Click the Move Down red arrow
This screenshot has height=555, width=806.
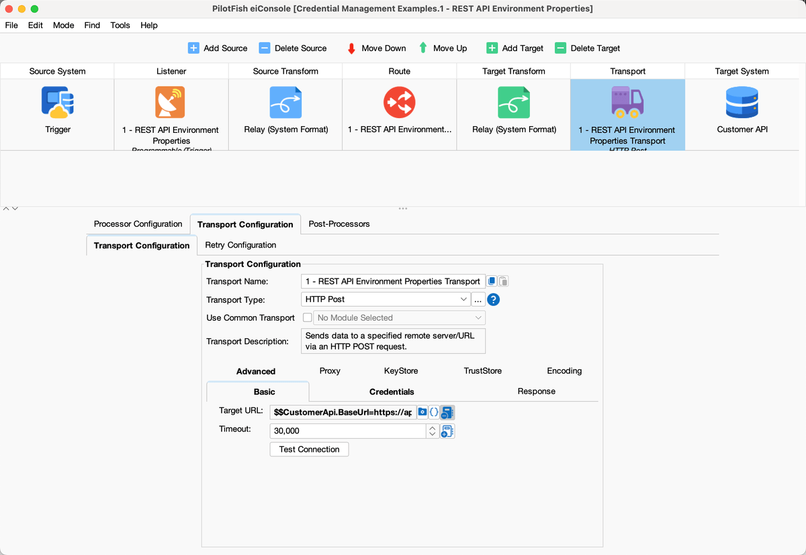pos(351,48)
